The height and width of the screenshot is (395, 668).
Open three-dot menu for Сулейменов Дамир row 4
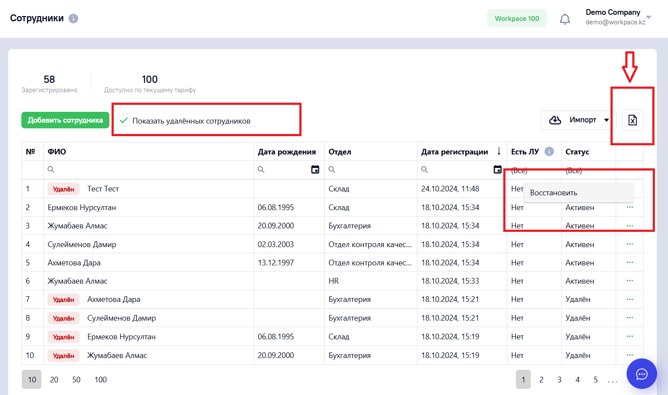(x=630, y=244)
